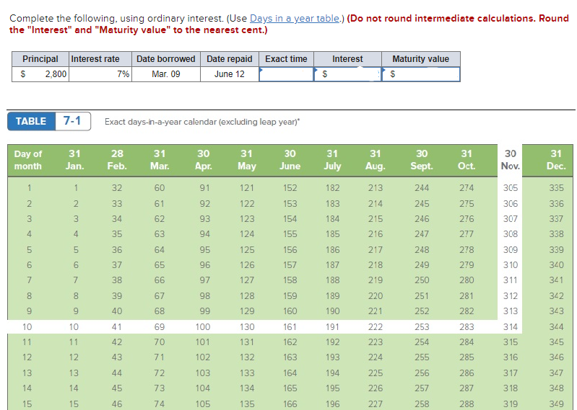This screenshot has width=577, height=410.
Task: Click value 152 in the June column
Action: point(290,188)
